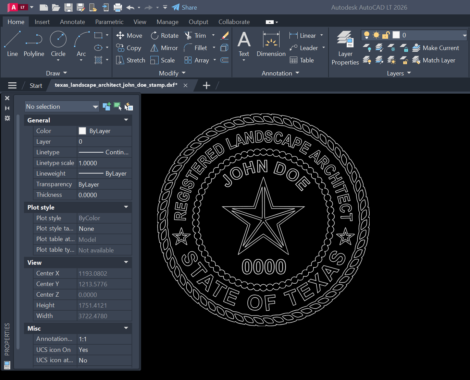470x380 pixels.
Task: Select the Text annotation tool
Action: 244,44
